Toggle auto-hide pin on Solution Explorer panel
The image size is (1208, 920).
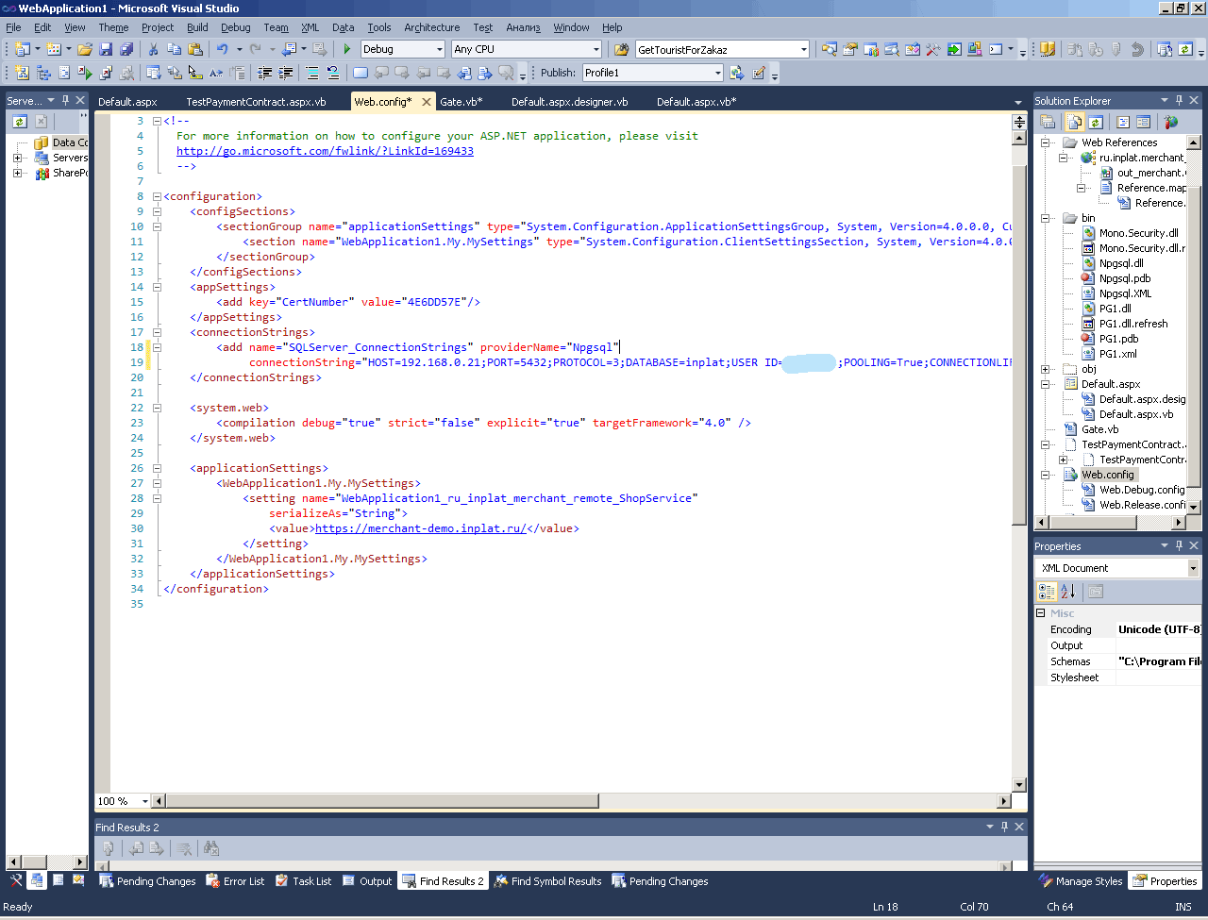(x=1180, y=100)
